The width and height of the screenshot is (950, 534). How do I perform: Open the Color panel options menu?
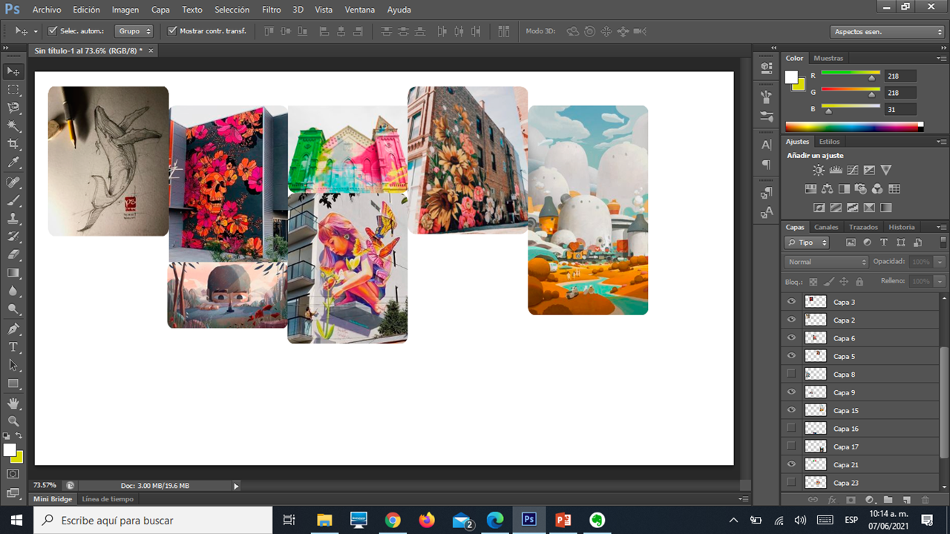coord(942,58)
